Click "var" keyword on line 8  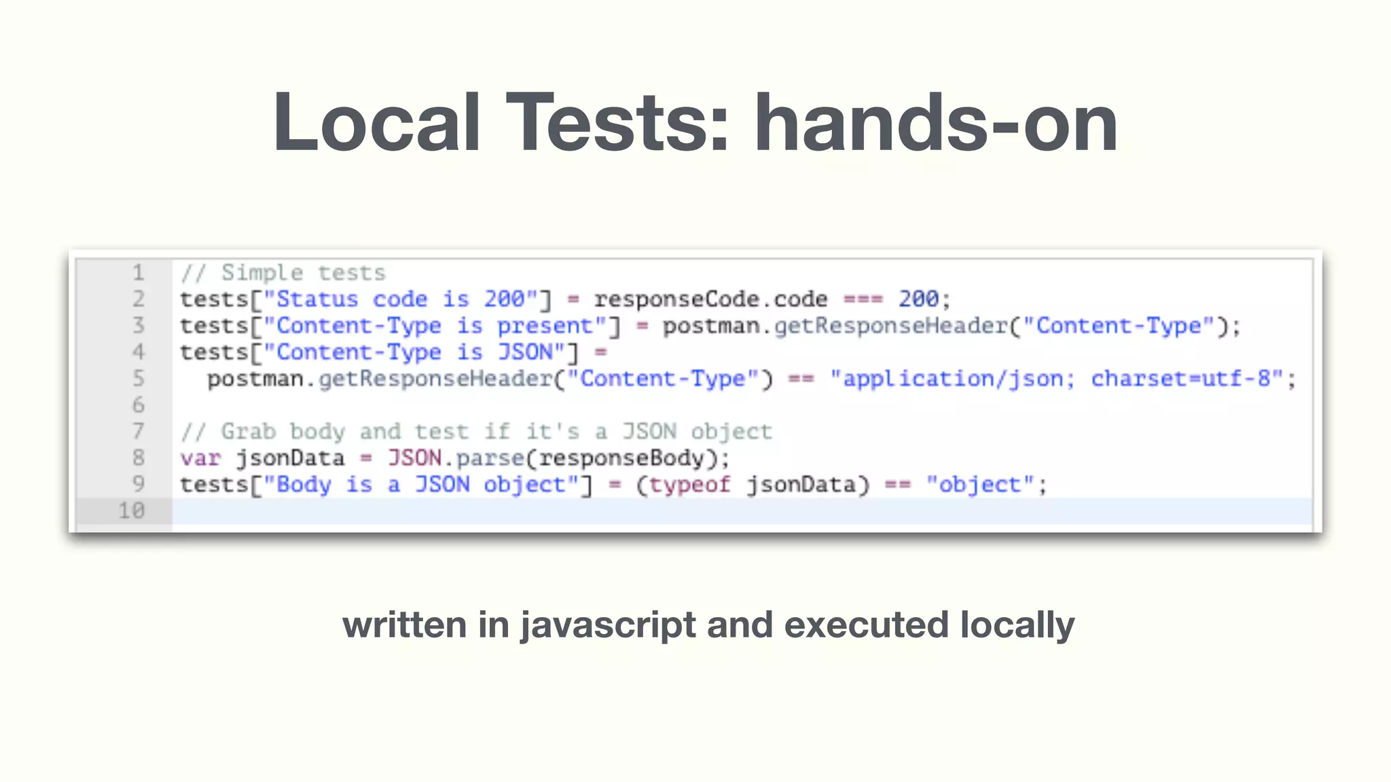(200, 458)
